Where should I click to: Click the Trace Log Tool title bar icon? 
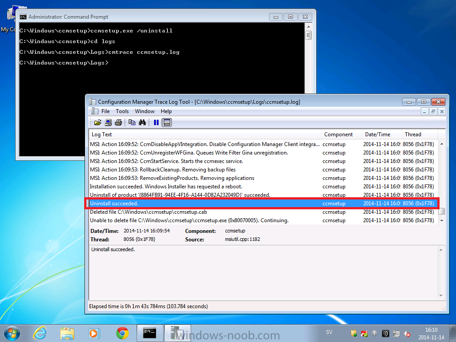pos(93,102)
